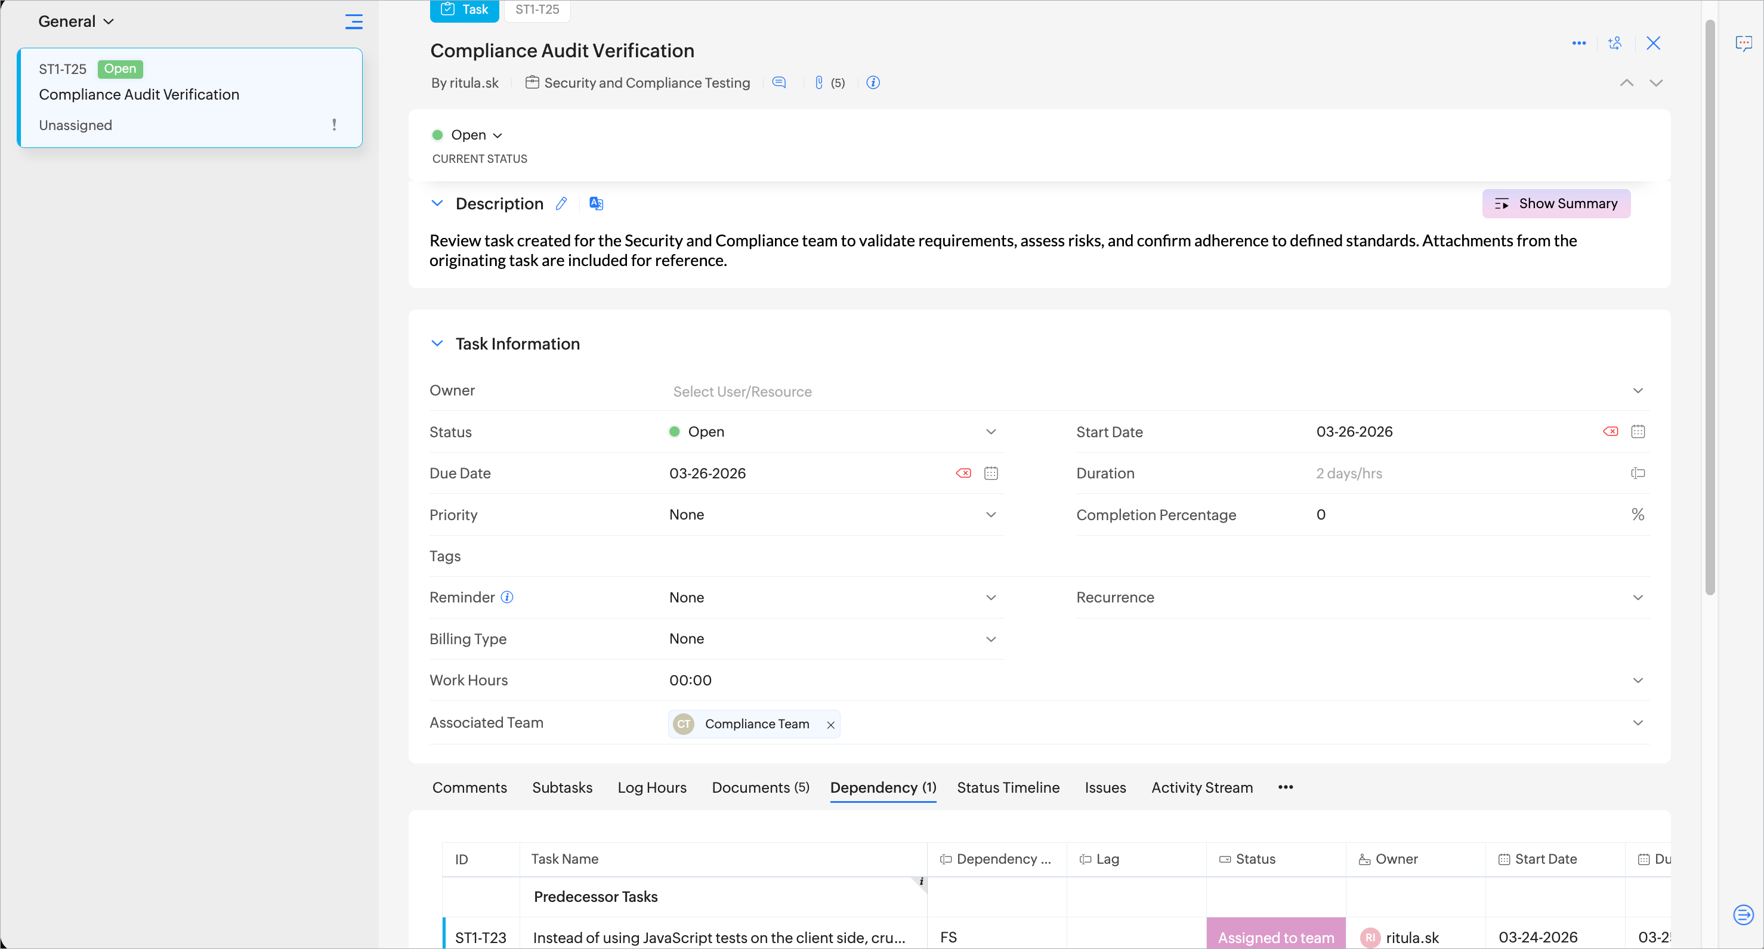
Task: Open the current status Open dropdown
Action: 477,135
